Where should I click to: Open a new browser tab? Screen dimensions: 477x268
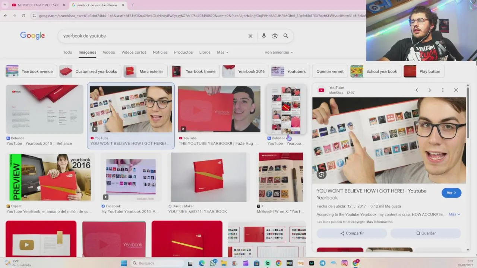point(132,5)
